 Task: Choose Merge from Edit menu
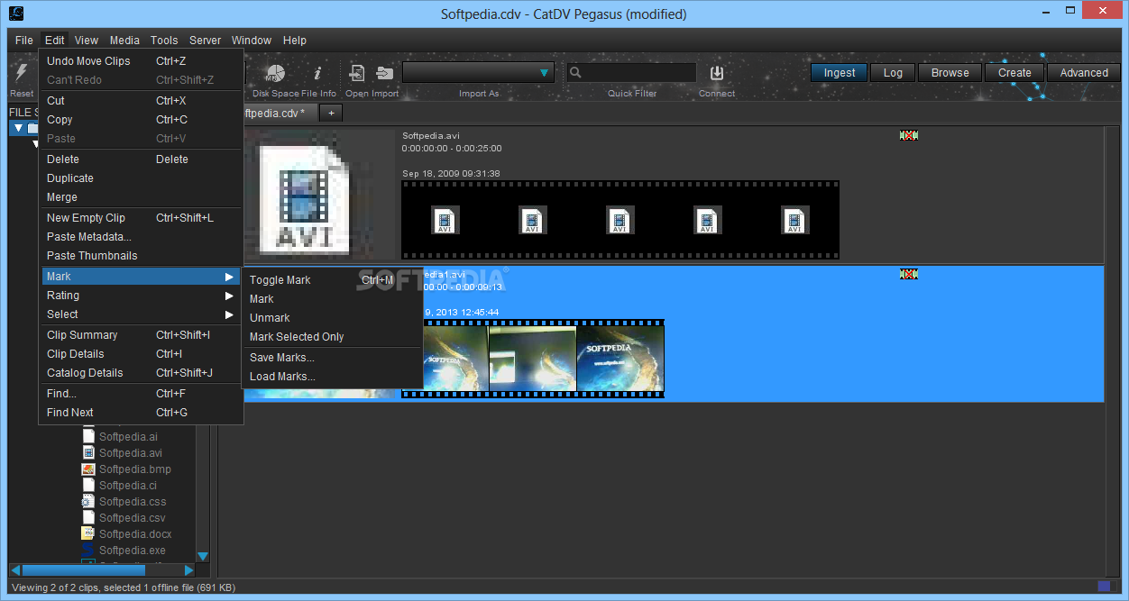(x=142, y=197)
